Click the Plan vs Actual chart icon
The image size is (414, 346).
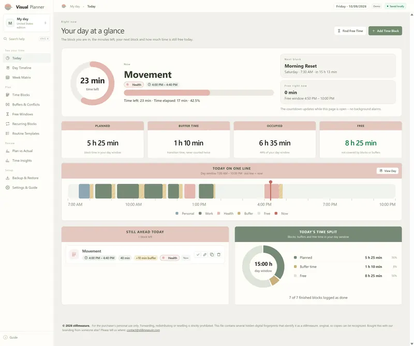pyautogui.click(x=7, y=151)
